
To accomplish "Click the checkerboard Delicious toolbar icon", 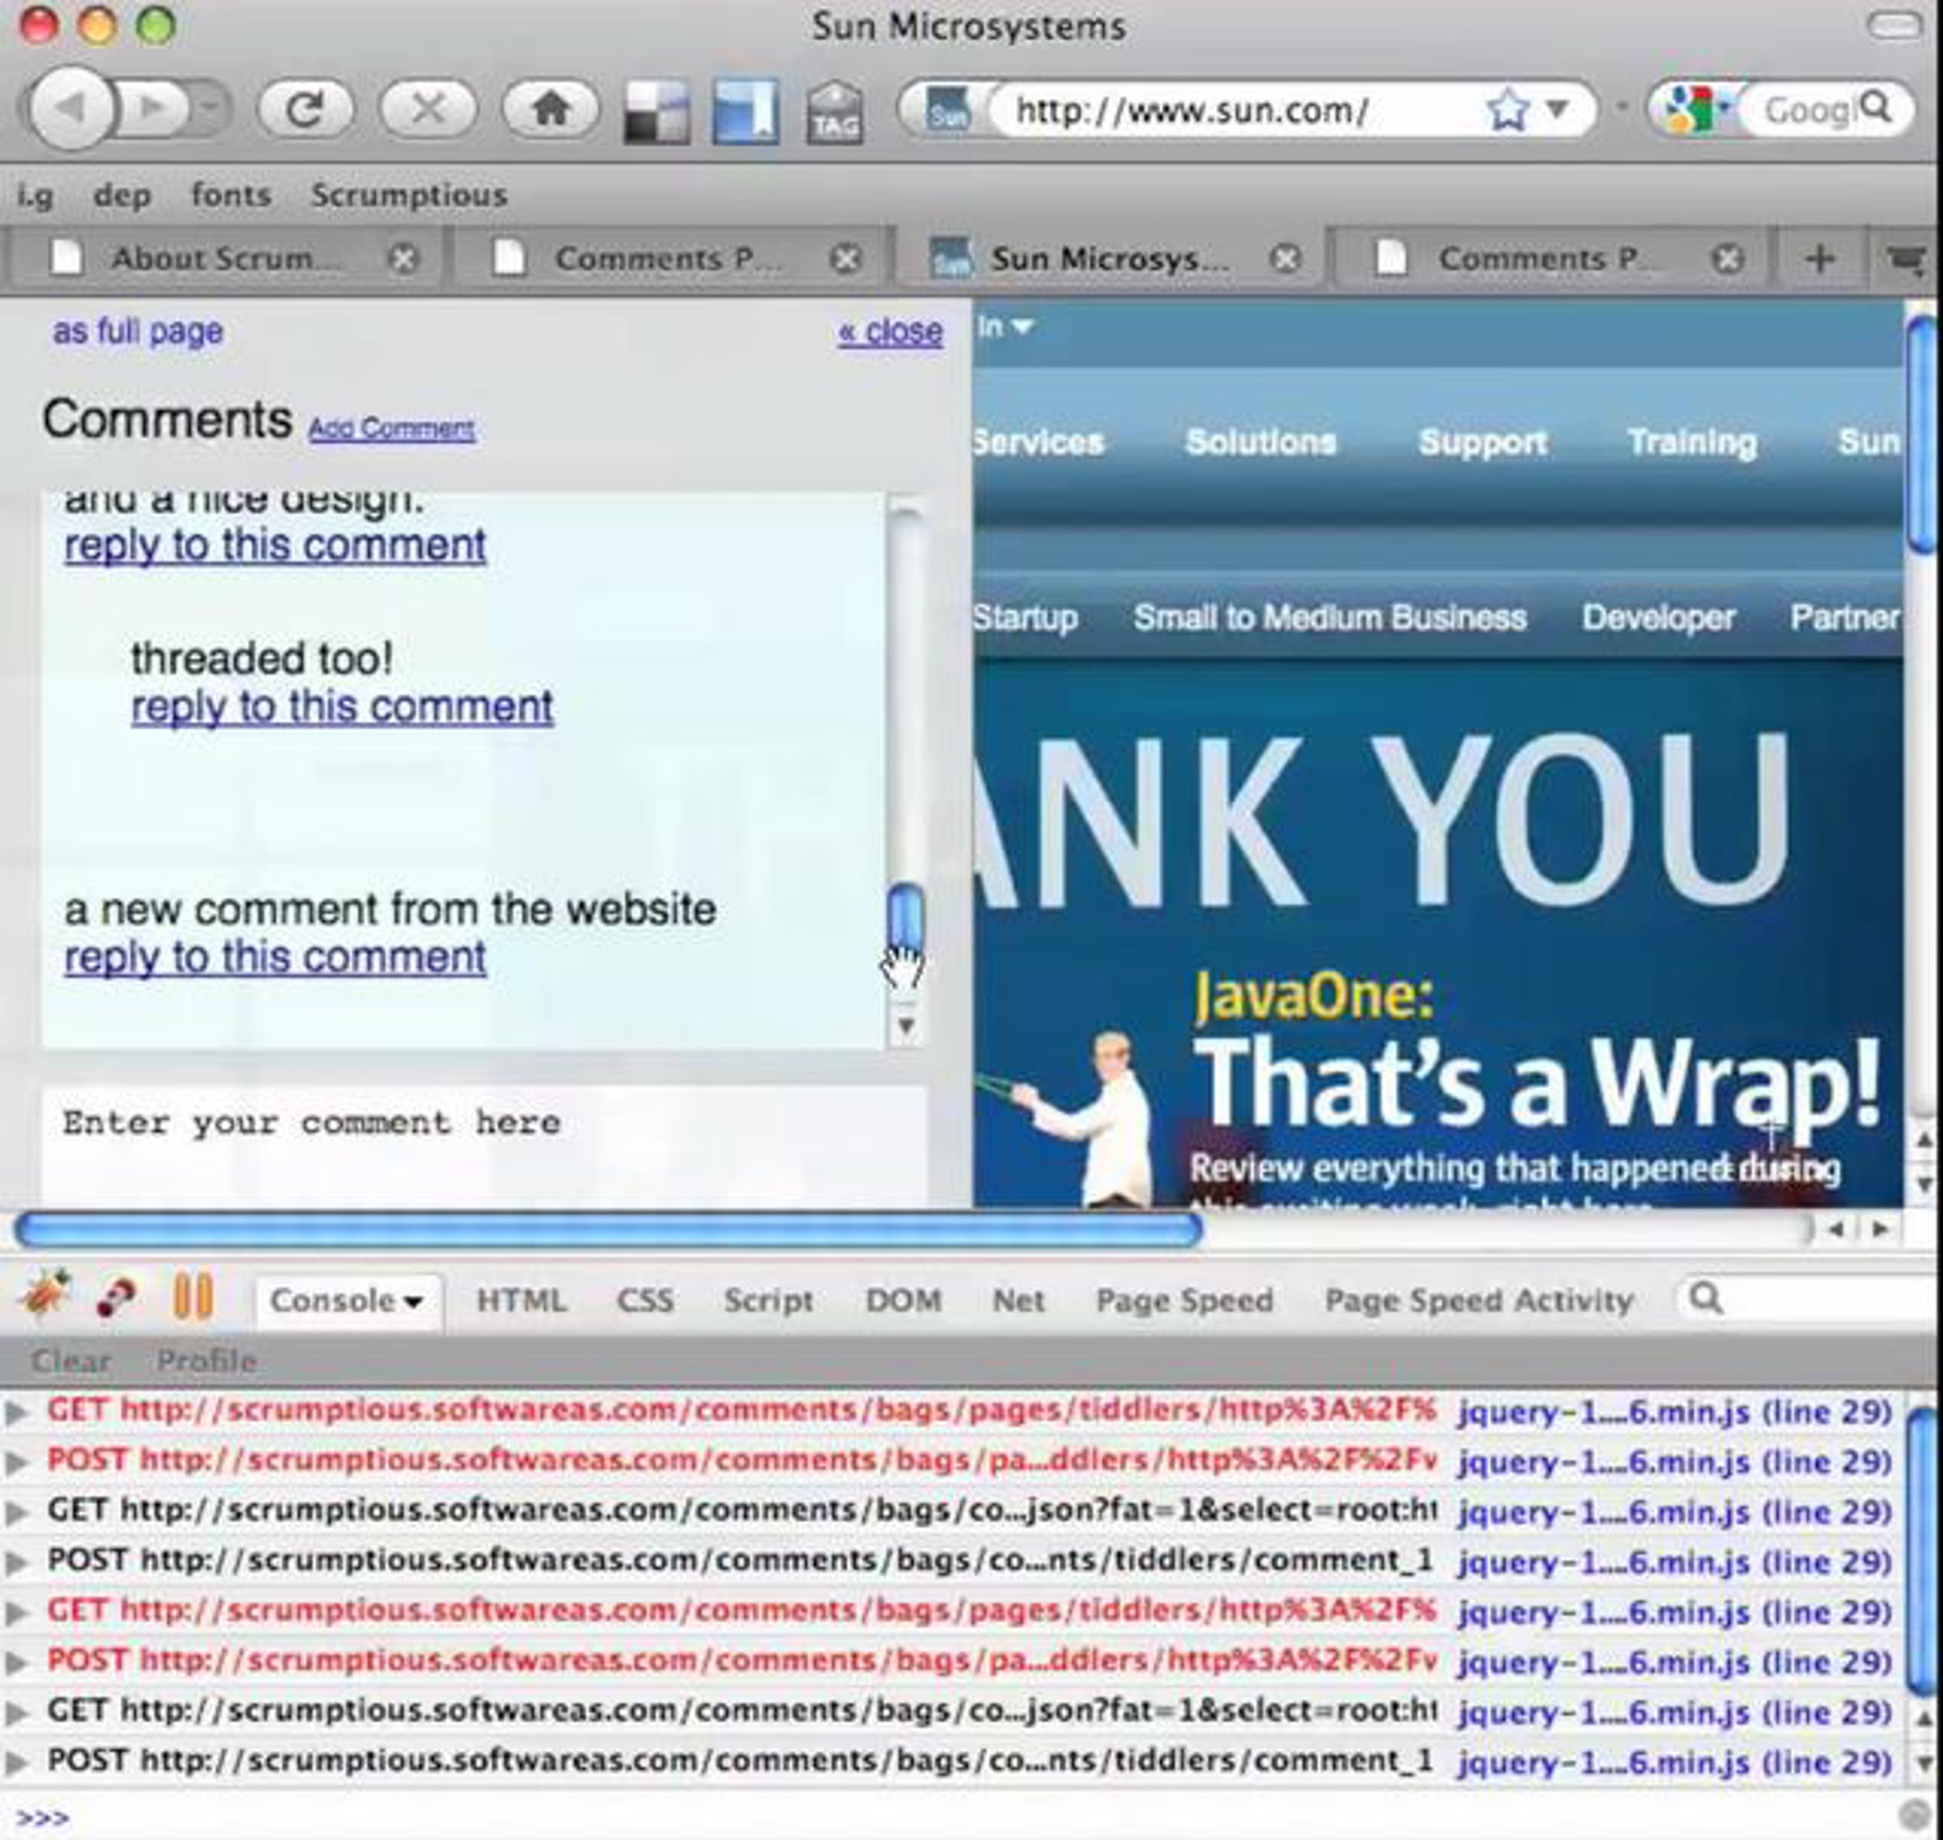I will coord(656,113).
